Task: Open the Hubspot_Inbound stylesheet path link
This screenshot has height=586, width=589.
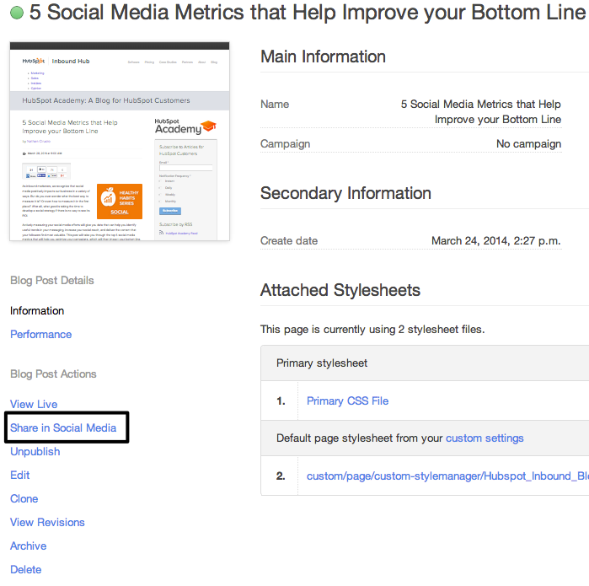Action: pyautogui.click(x=447, y=476)
